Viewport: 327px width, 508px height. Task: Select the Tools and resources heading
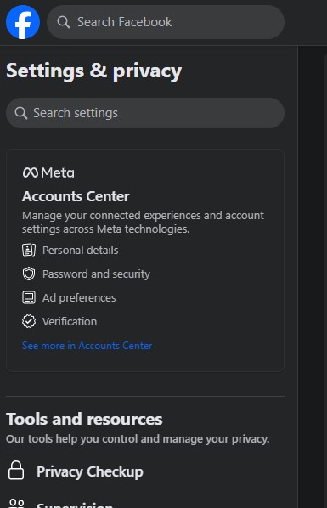pos(84,419)
